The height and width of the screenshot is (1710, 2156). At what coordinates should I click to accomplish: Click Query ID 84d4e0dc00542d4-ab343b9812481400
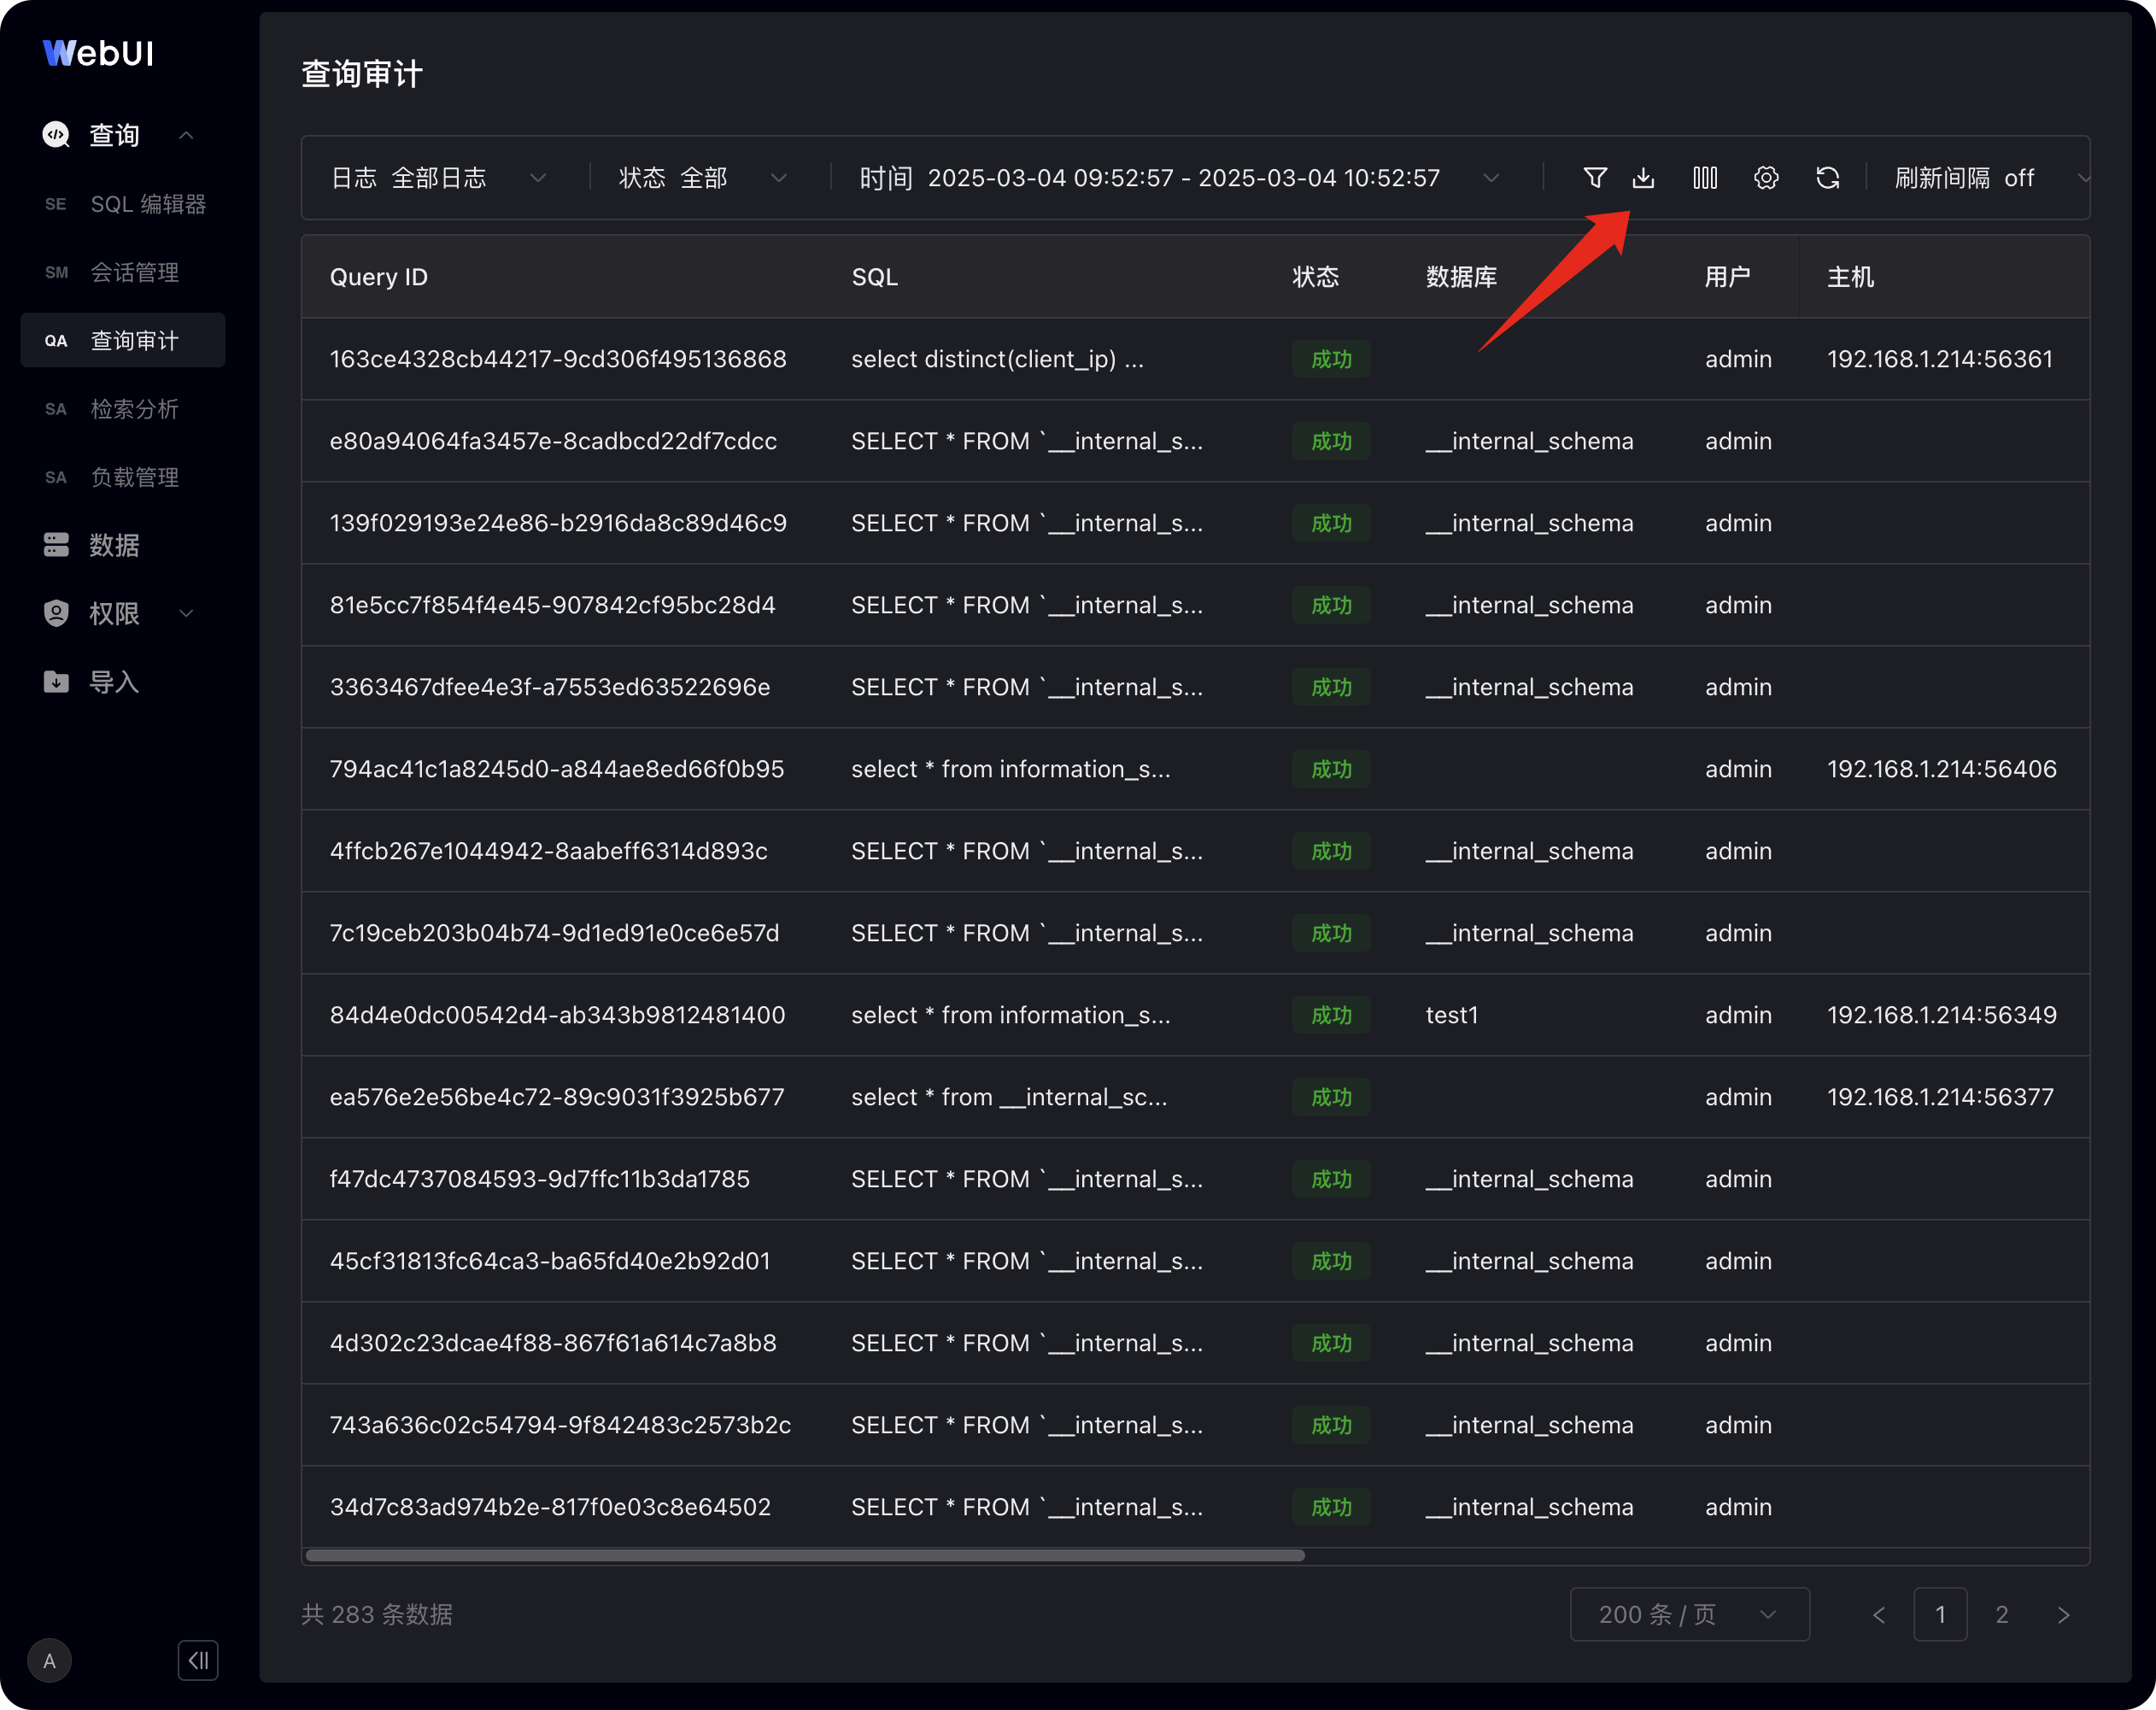point(557,1015)
